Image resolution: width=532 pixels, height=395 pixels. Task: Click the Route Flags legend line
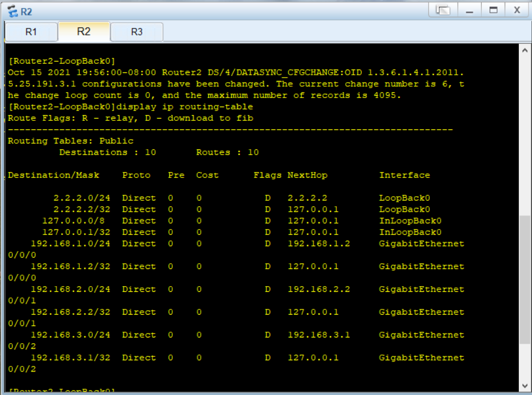(131, 118)
